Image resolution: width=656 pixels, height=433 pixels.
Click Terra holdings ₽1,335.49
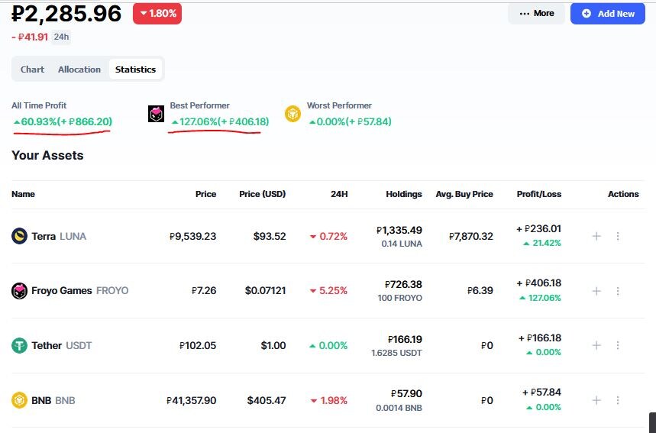(x=399, y=230)
